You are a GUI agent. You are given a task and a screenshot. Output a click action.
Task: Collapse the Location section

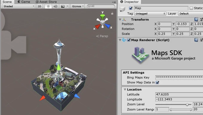(x=125, y=89)
